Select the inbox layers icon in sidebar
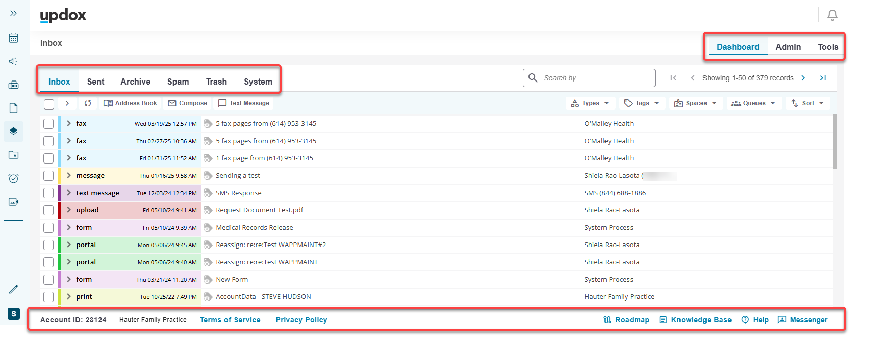Viewport: 882px width, 353px height. tap(14, 131)
